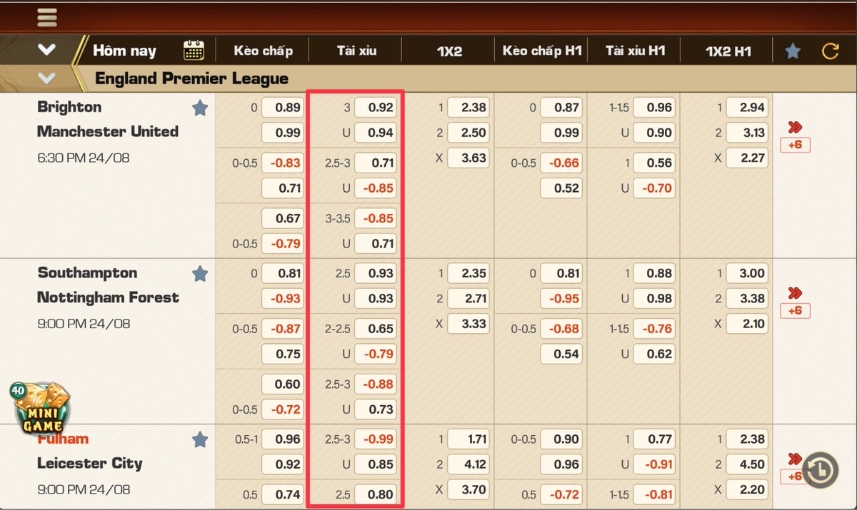Image resolution: width=857 pixels, height=510 pixels.
Task: Pick Fulham 1X2 home odds 1.71
Action: [468, 439]
